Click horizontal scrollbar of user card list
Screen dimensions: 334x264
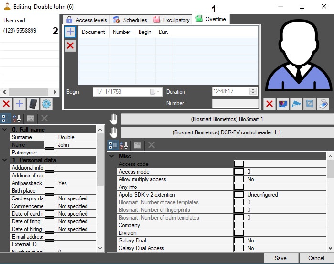pyautogui.click(x=30, y=92)
